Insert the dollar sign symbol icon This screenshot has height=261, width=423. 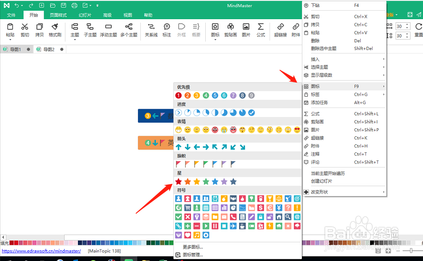(x=260, y=208)
